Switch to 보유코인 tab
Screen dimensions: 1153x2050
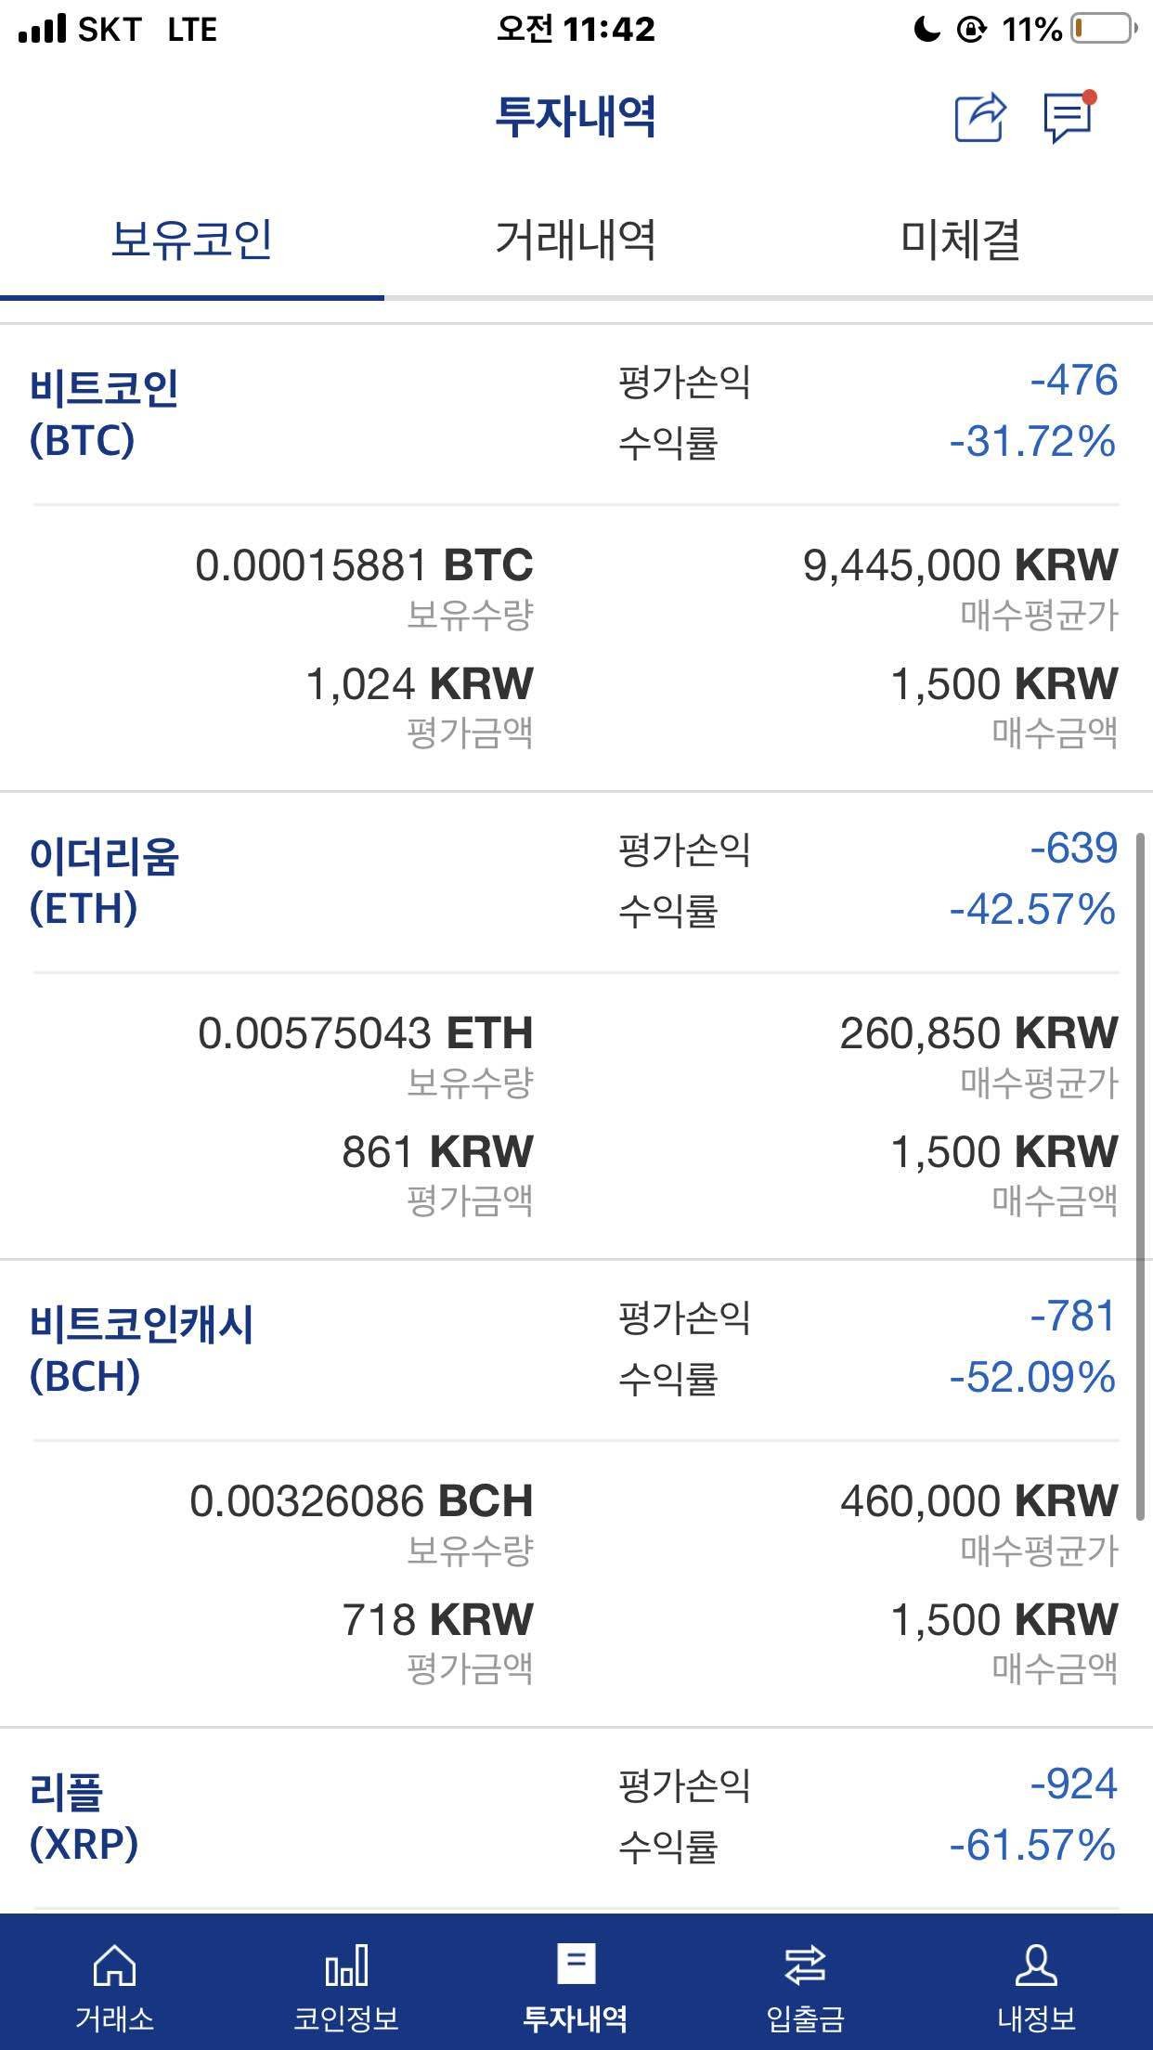pyautogui.click(x=191, y=239)
